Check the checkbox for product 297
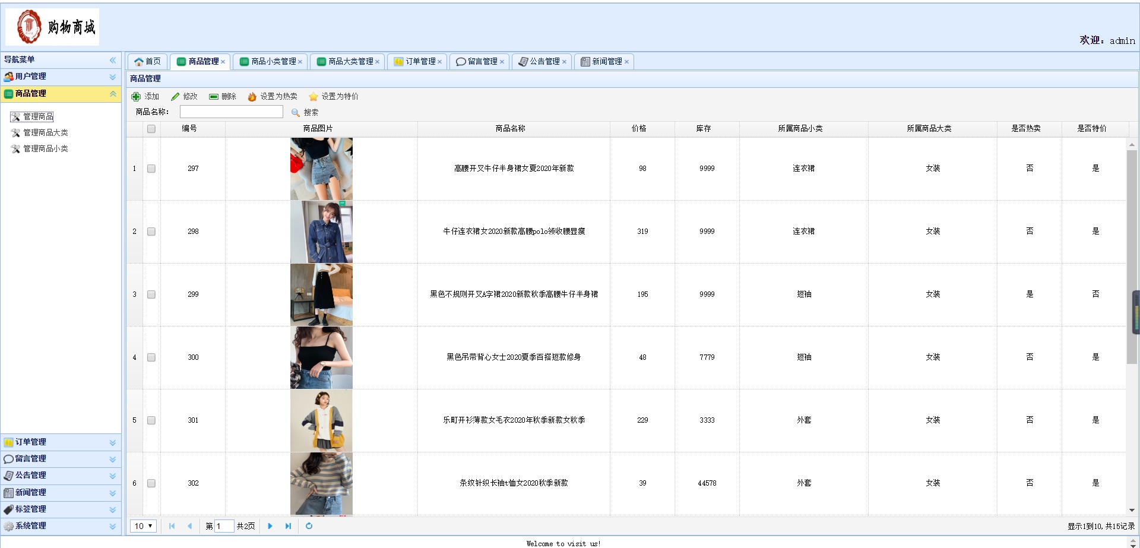Screen dimensions: 1140x548 [x=151, y=169]
